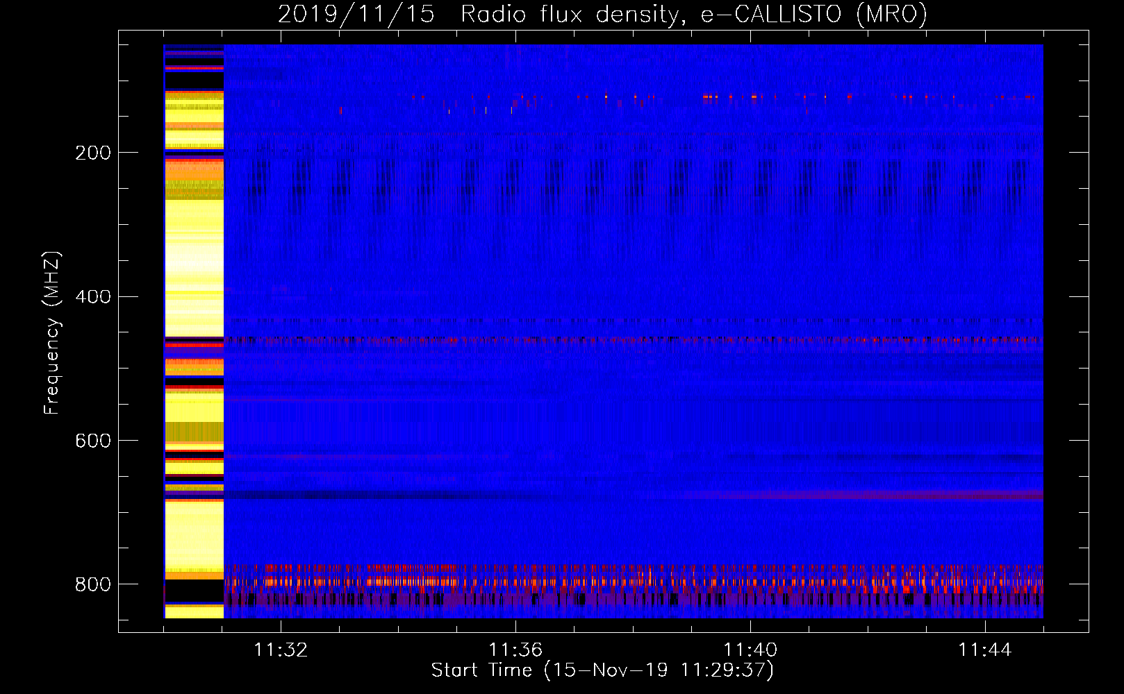Viewport: 1124px width, 694px height.
Task: Click the 800 frequency tick label
Action: point(92,584)
